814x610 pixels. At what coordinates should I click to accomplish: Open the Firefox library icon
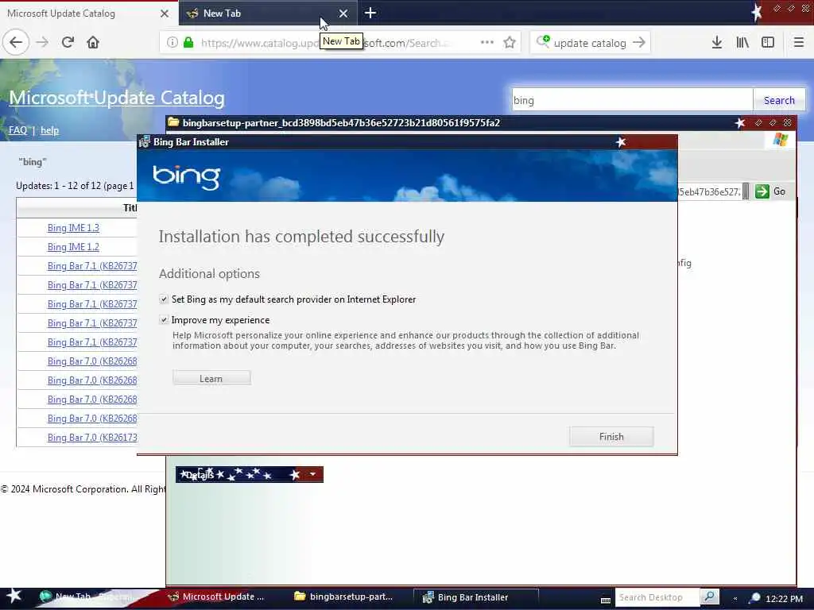(742, 43)
